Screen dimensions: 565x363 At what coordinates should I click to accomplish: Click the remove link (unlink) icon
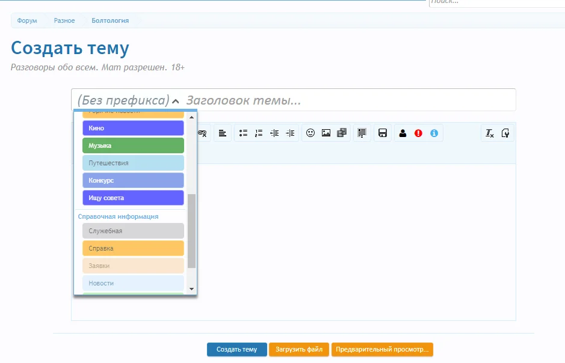(203, 133)
